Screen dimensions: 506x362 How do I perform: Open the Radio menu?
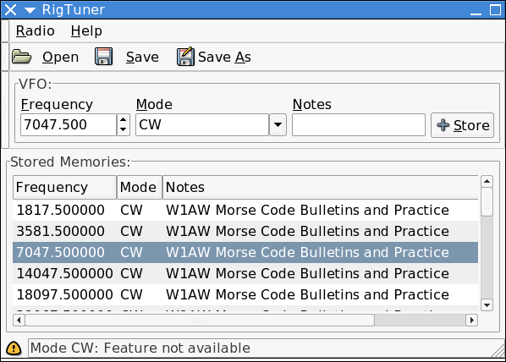[36, 31]
